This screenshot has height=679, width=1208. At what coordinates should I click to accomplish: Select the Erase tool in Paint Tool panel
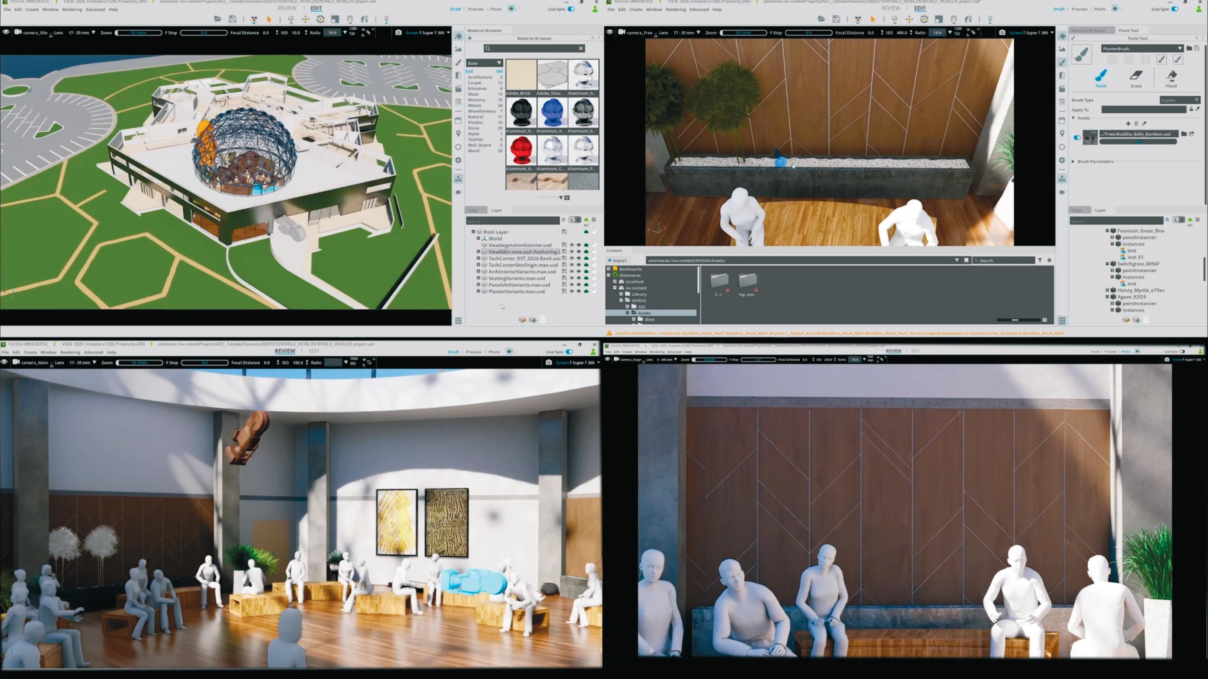pos(1136,77)
